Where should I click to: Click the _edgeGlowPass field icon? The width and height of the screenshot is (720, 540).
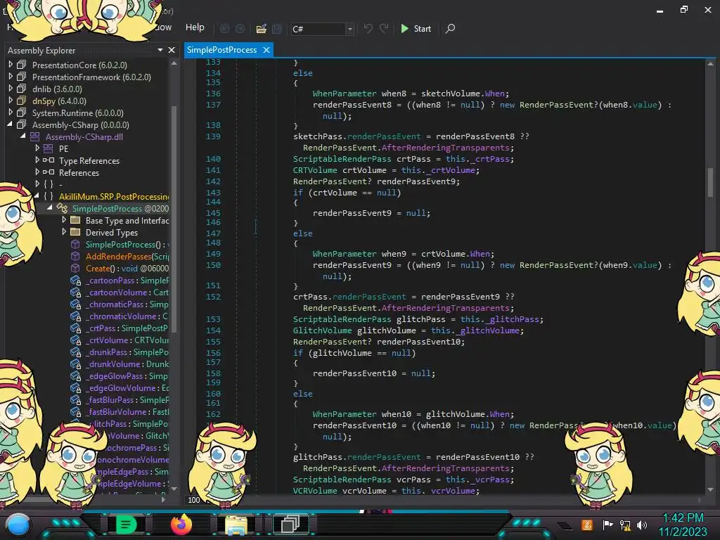75,375
